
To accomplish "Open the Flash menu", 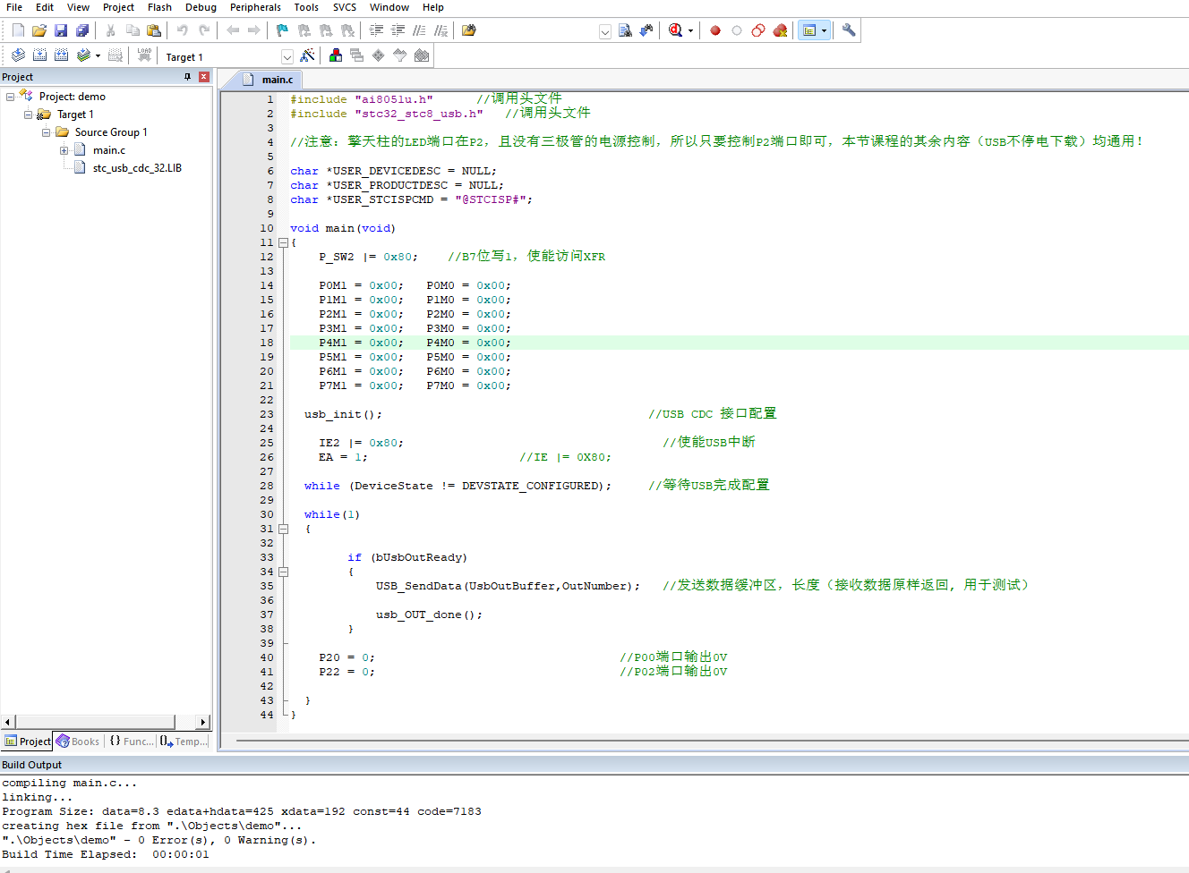I will [159, 7].
